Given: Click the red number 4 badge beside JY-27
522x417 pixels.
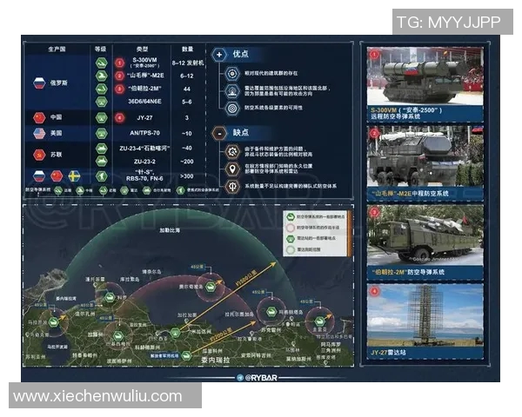Looking at the screenshot, I should pyautogui.click(x=120, y=117).
